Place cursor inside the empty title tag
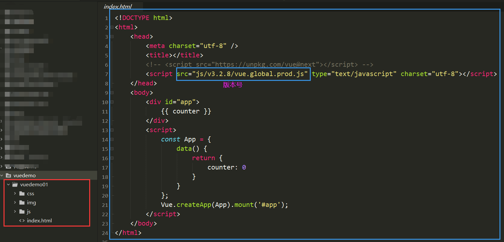 point(173,55)
